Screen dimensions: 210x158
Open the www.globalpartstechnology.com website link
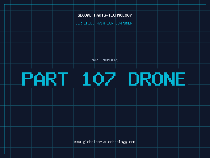[x=105, y=142]
